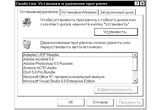
Task: Click the list's scroll down arrow
Action: coord(135,81)
